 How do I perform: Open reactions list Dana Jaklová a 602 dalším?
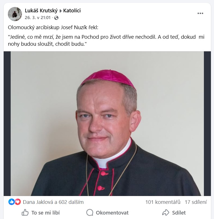pyautogui.click(x=53, y=202)
